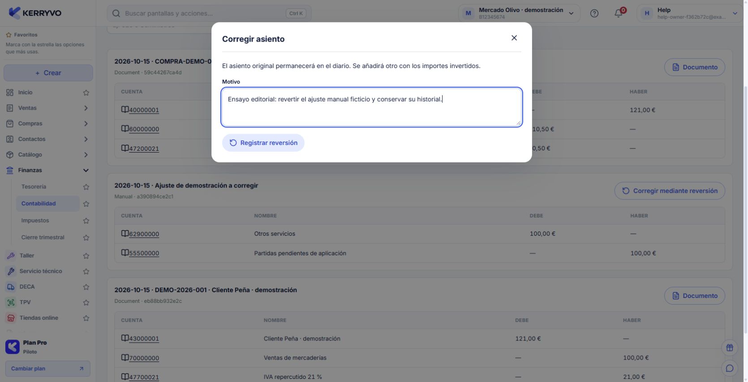Open the help question mark icon
This screenshot has height=382, width=748.
594,13
